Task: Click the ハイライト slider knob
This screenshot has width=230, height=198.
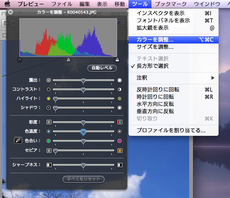Action: (55, 99)
